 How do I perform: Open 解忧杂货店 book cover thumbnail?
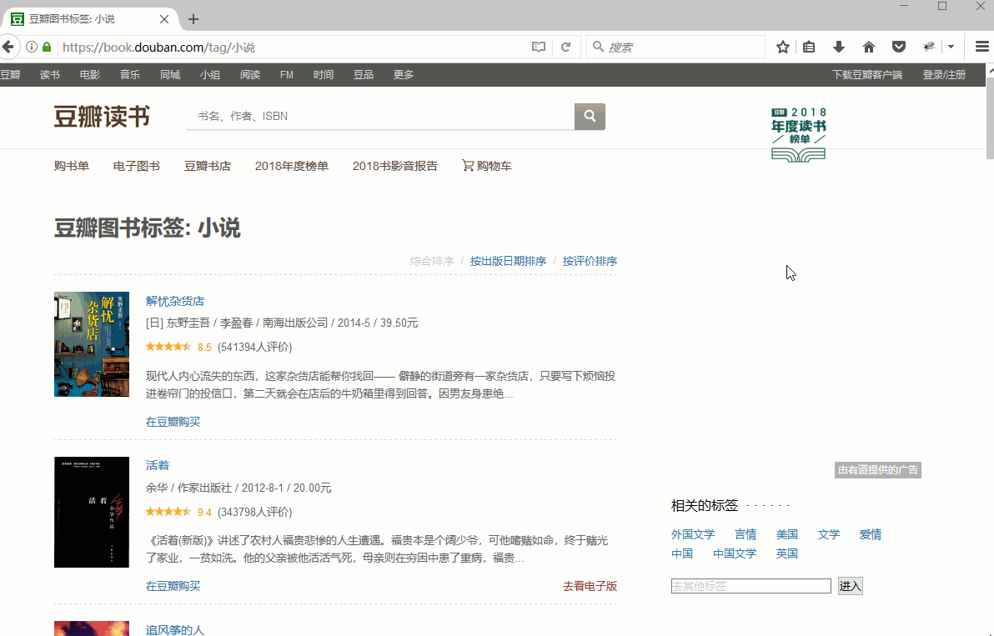[x=92, y=344]
